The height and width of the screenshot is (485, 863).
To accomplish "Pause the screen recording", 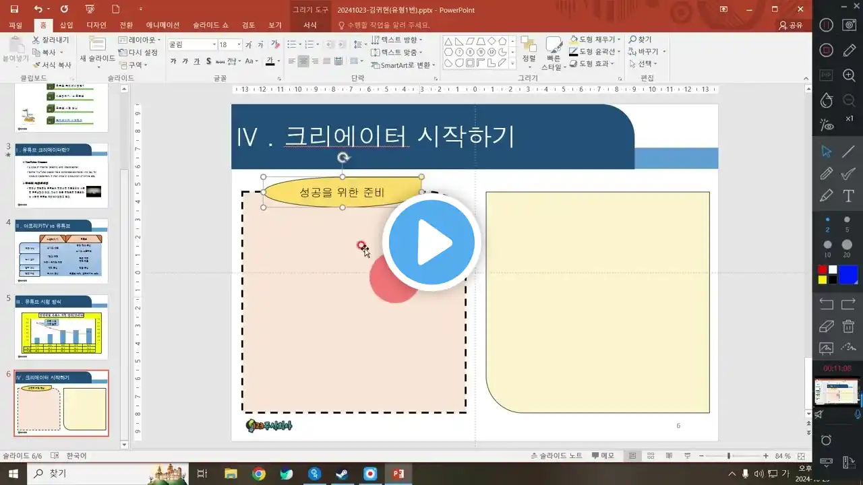I will pos(827,25).
